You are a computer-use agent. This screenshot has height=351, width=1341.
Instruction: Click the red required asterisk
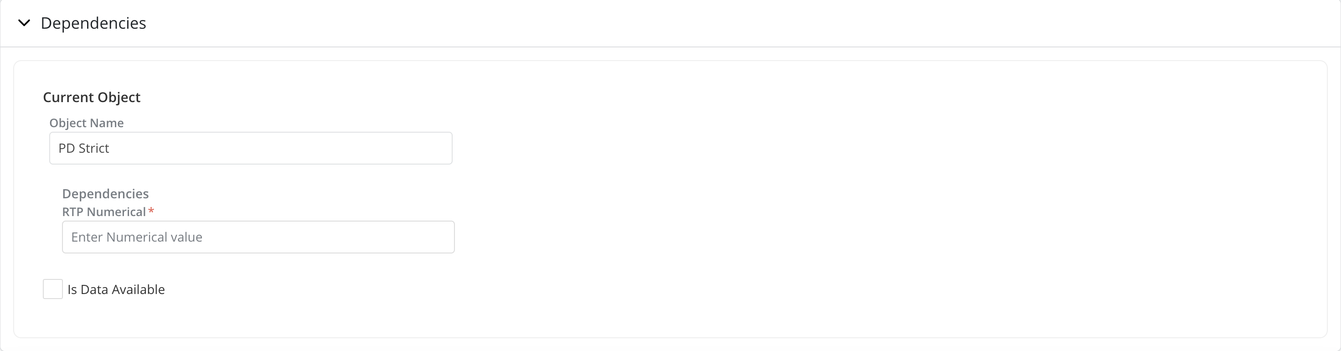(x=151, y=211)
